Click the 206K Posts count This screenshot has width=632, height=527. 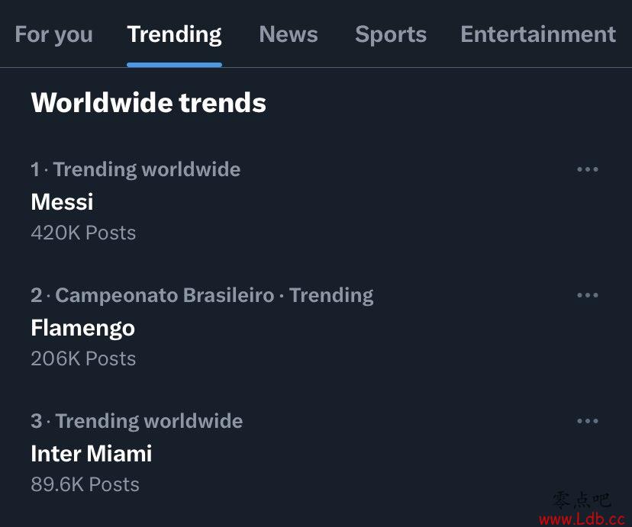click(x=83, y=358)
